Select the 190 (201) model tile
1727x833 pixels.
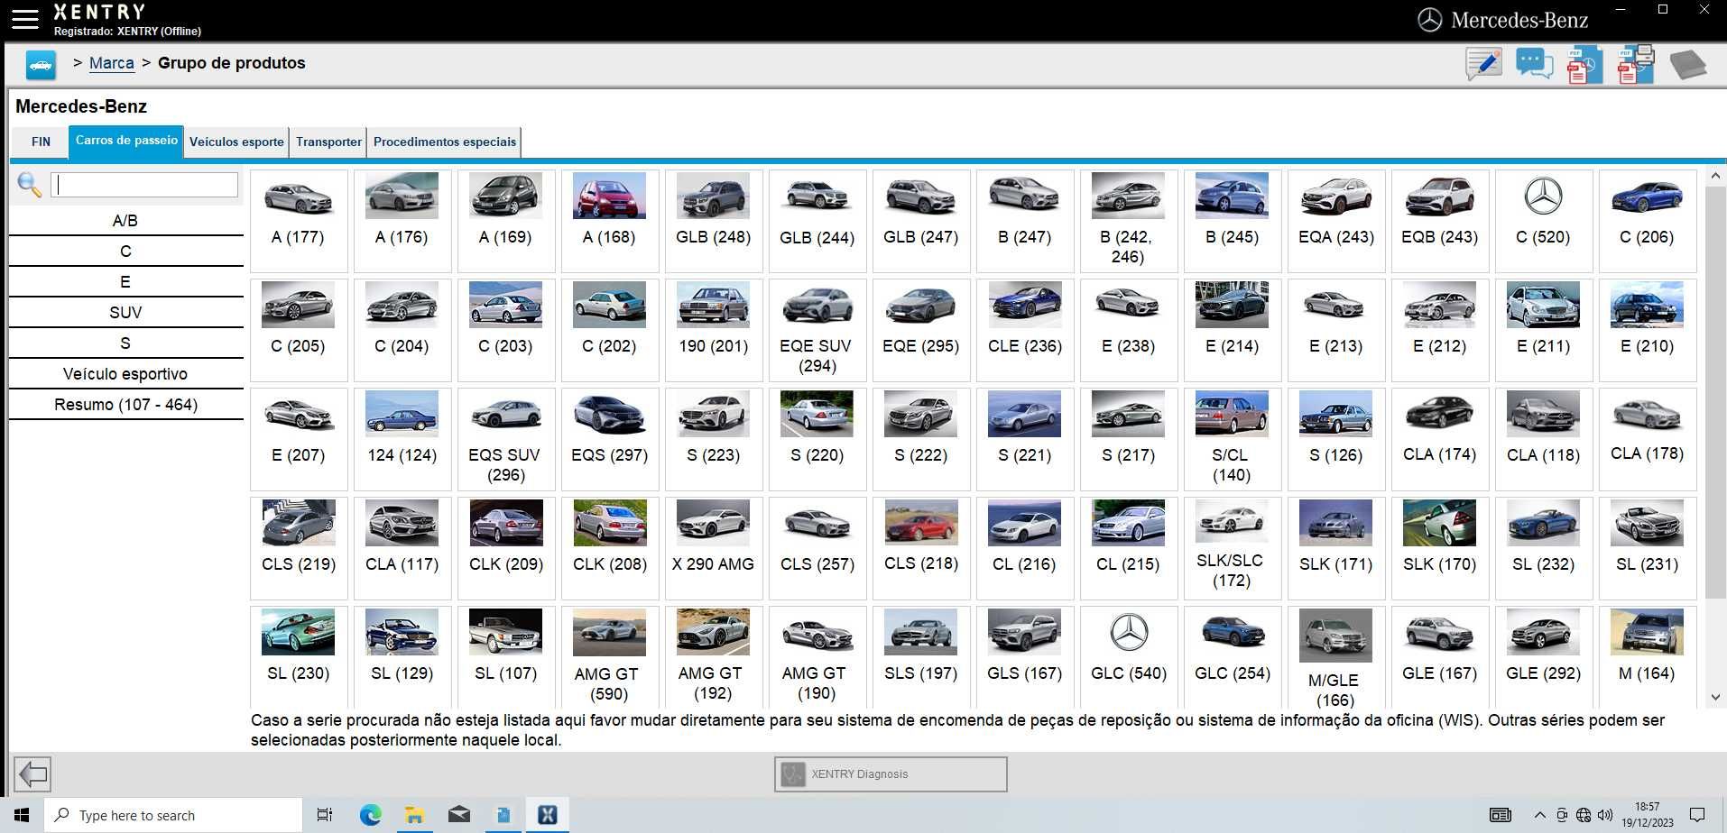pyautogui.click(x=713, y=330)
